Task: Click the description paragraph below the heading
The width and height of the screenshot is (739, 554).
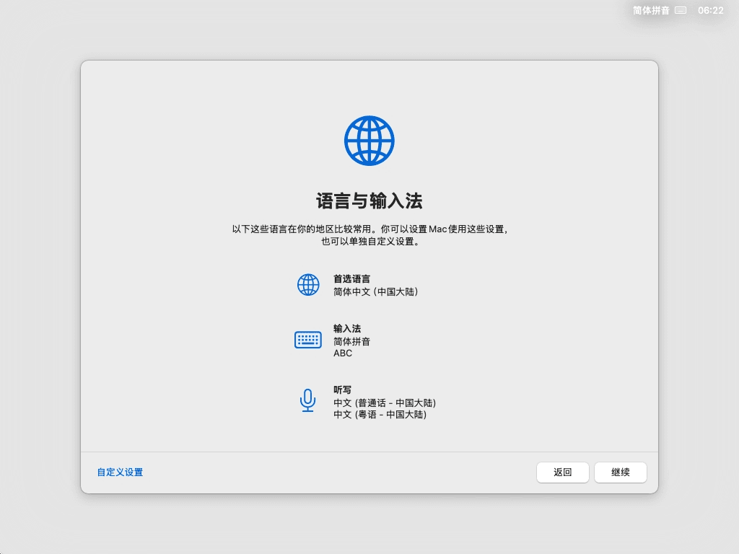Action: (369, 235)
